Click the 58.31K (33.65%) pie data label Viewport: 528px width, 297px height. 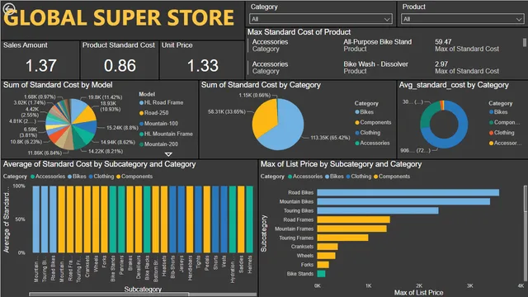(x=227, y=112)
